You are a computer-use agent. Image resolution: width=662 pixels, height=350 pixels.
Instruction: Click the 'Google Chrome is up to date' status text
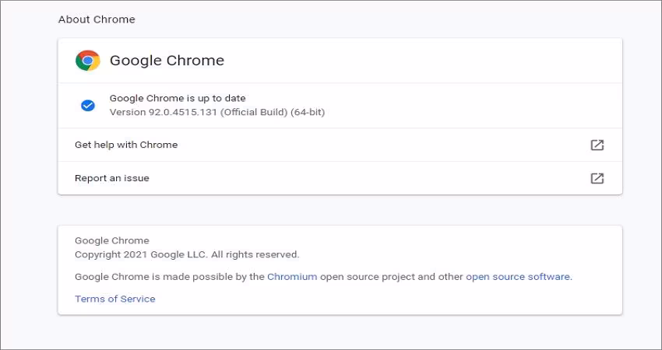point(178,98)
